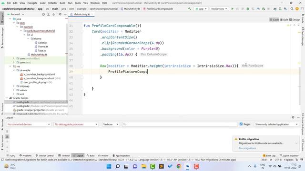Open Search Everywhere magnifier icon
This screenshot has width=305, height=171.
(x=292, y=9)
